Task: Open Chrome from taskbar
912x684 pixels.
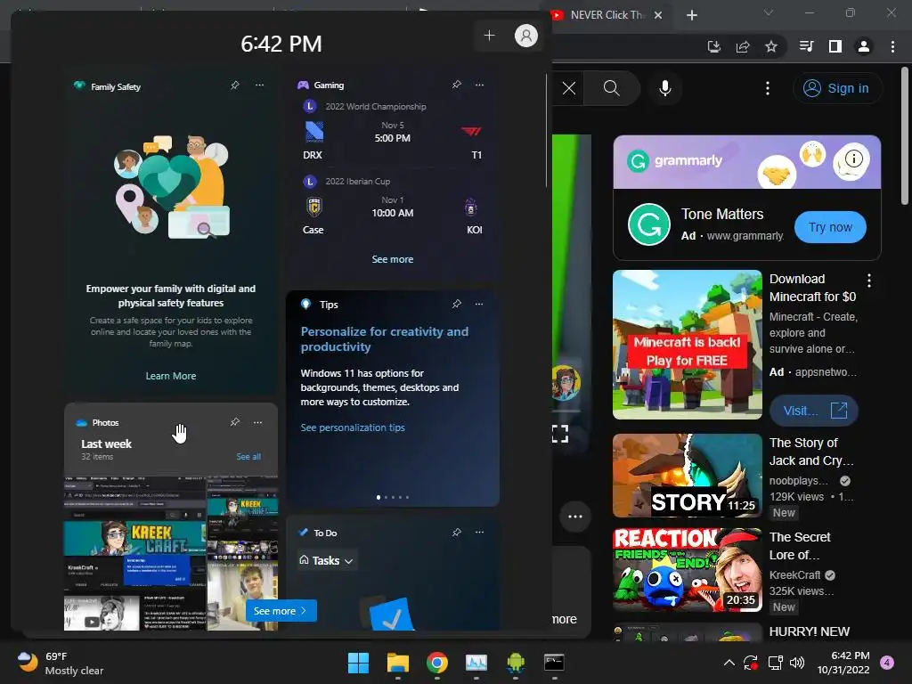Action: (436, 663)
